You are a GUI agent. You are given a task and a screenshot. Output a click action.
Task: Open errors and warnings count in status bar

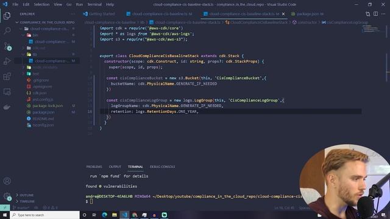[50, 207]
